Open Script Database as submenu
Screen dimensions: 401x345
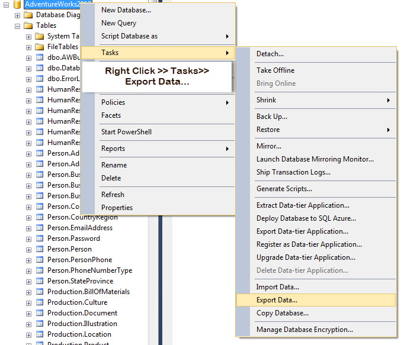tap(158, 36)
